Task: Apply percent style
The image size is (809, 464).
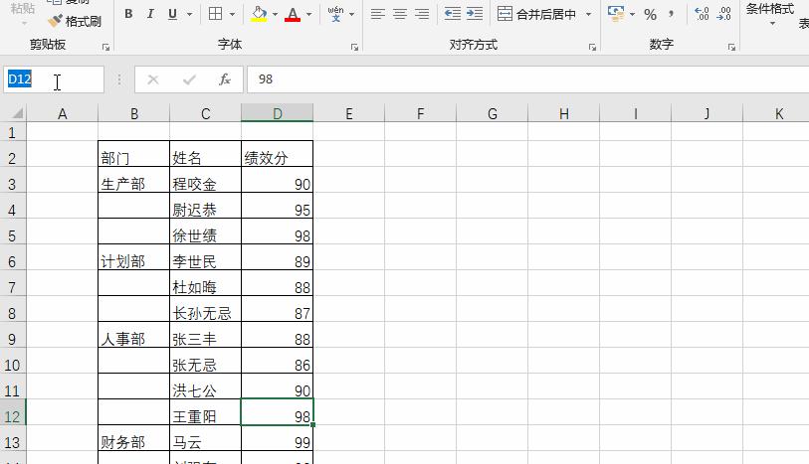Action: pos(650,15)
